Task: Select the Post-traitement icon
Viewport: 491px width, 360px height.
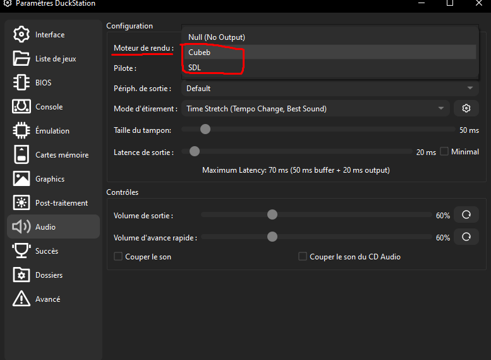Action: [x=21, y=202]
